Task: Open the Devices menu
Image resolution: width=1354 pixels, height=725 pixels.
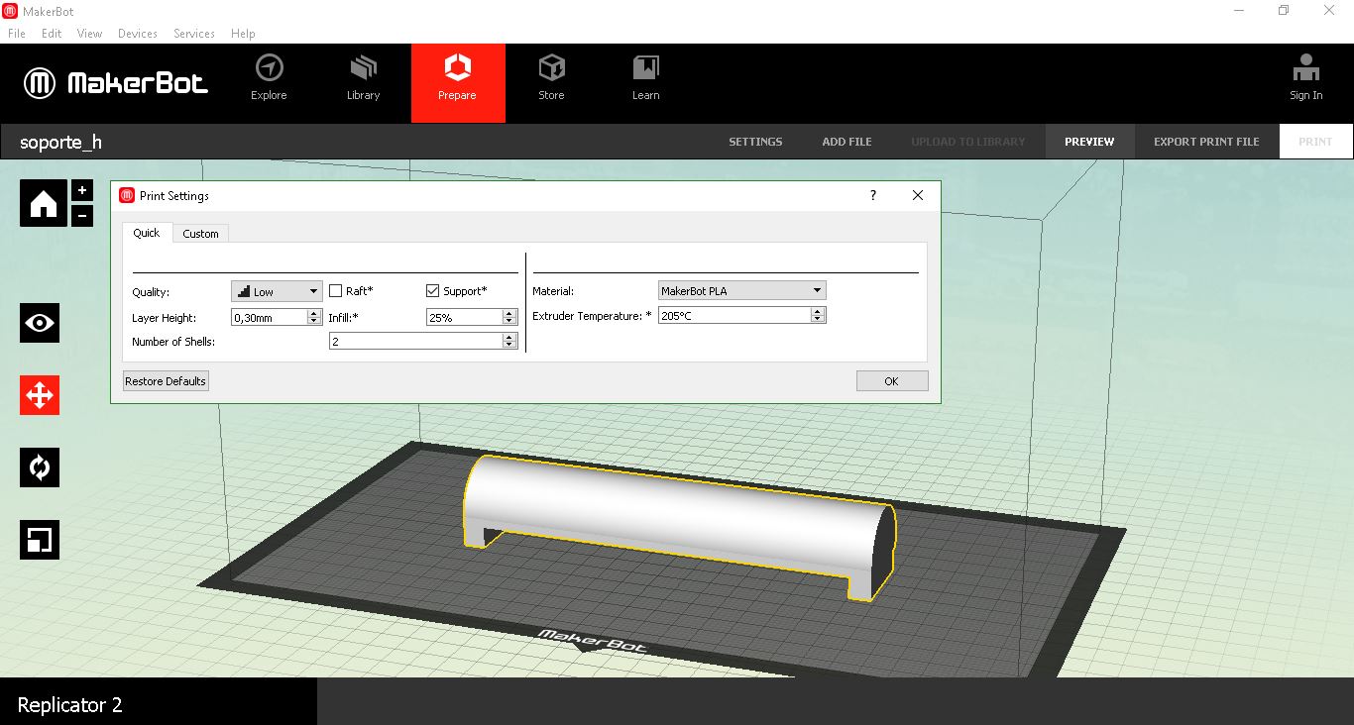Action: tap(138, 33)
